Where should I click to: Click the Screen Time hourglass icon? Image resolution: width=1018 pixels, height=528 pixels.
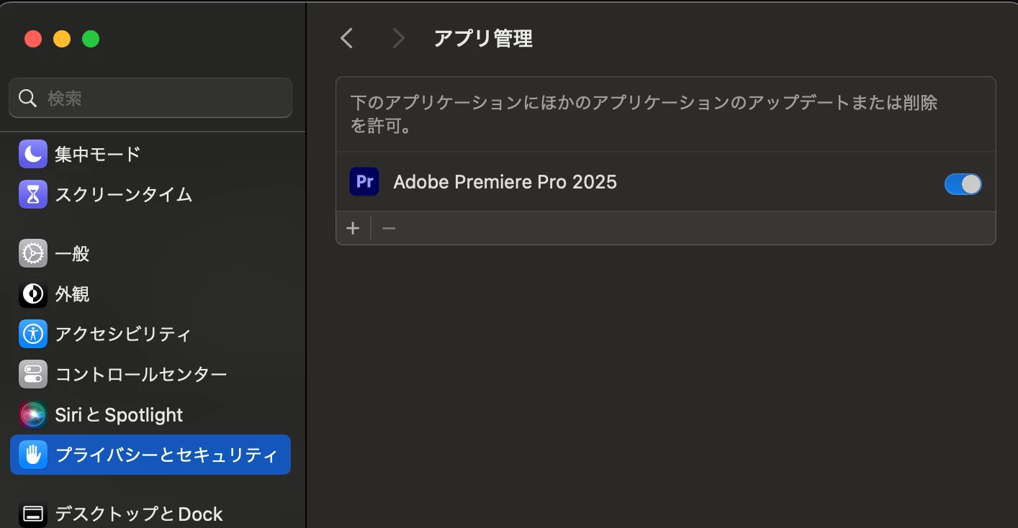point(33,194)
